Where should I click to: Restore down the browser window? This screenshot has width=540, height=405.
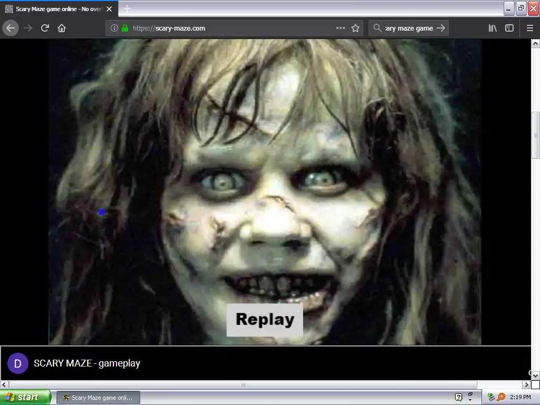(520, 8)
